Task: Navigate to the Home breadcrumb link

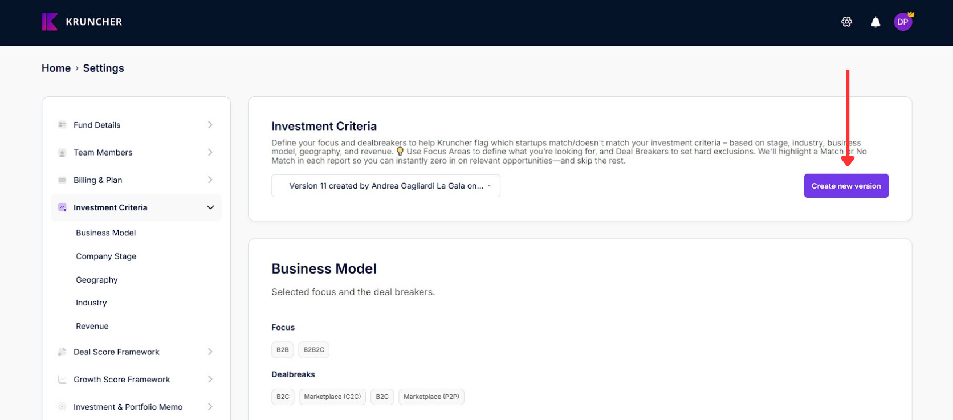Action: point(56,68)
